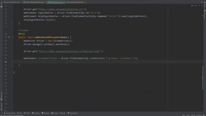Open the Bookmarks tool window
206x116 pixels.
[x=1, y=96]
